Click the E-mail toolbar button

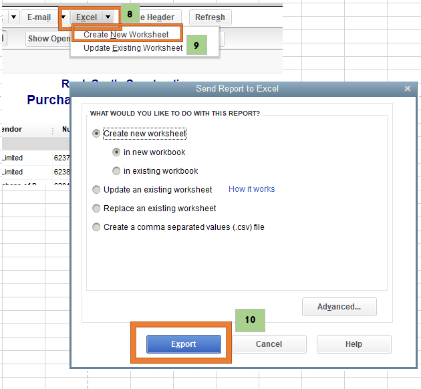click(x=39, y=17)
